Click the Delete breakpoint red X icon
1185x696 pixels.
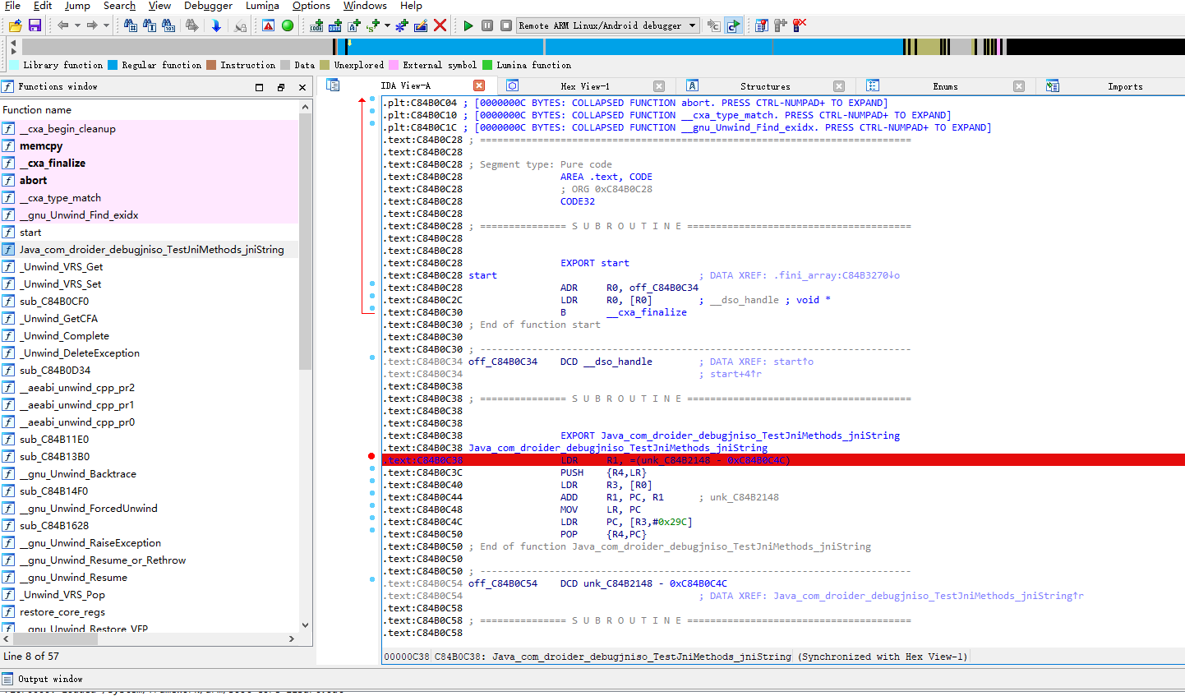(x=800, y=25)
